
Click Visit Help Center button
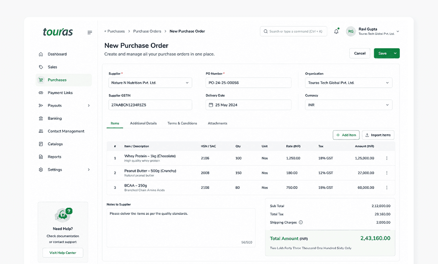(63, 253)
